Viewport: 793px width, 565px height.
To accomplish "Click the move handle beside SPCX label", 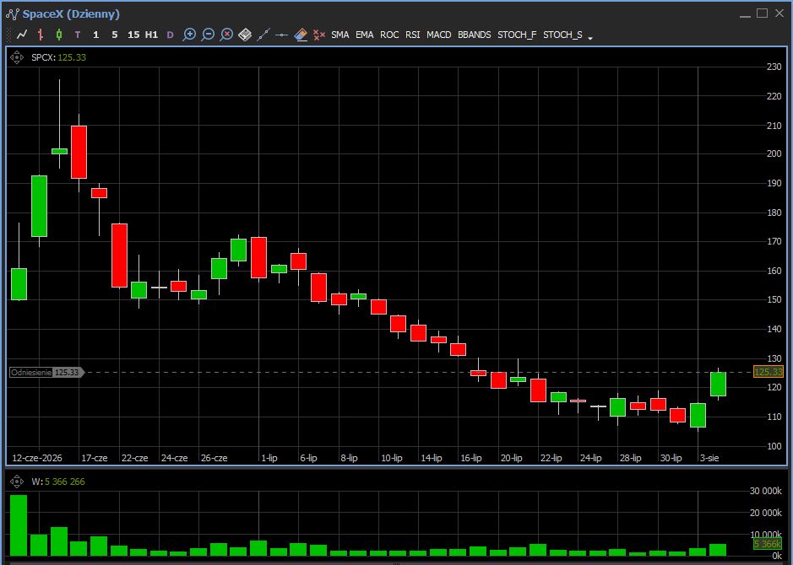I will pos(17,57).
